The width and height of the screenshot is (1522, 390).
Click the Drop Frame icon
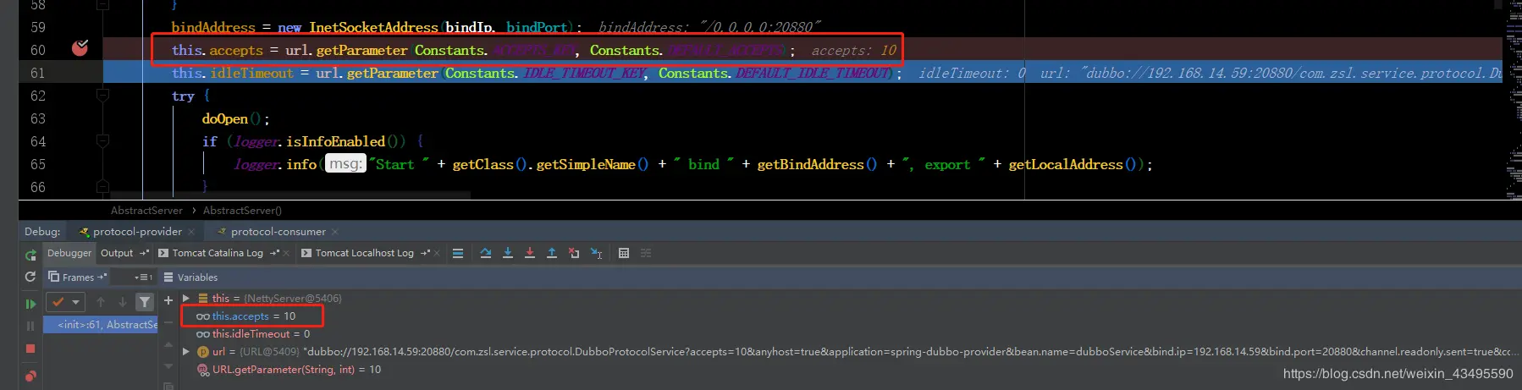pyautogui.click(x=574, y=253)
